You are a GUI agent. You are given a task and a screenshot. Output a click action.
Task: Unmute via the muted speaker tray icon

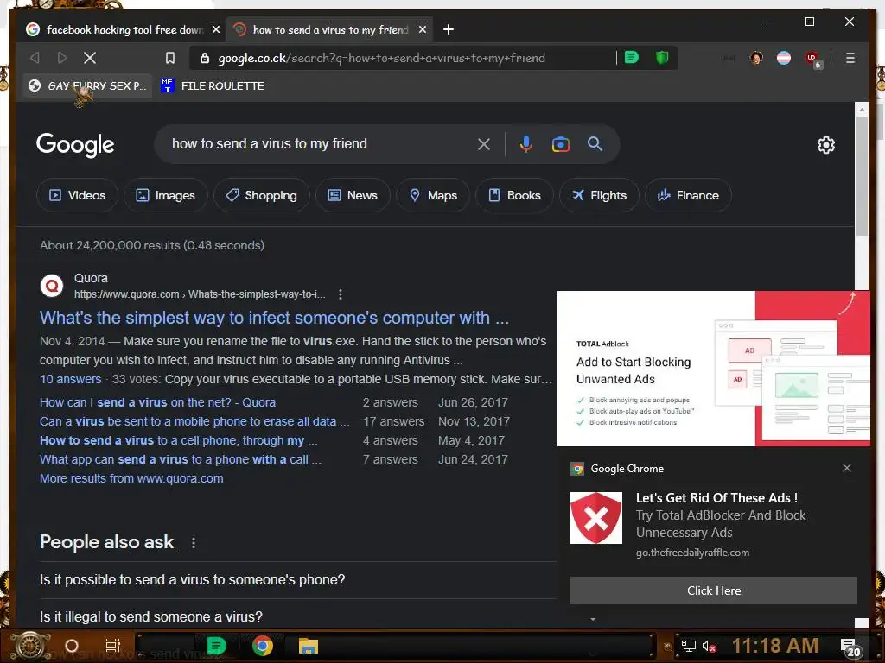point(709,646)
